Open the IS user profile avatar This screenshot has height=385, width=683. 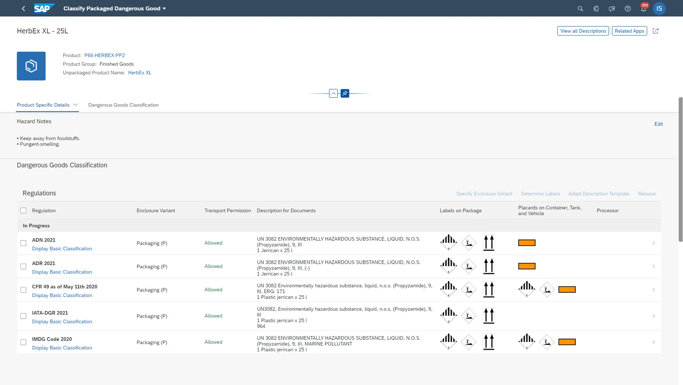(x=659, y=9)
